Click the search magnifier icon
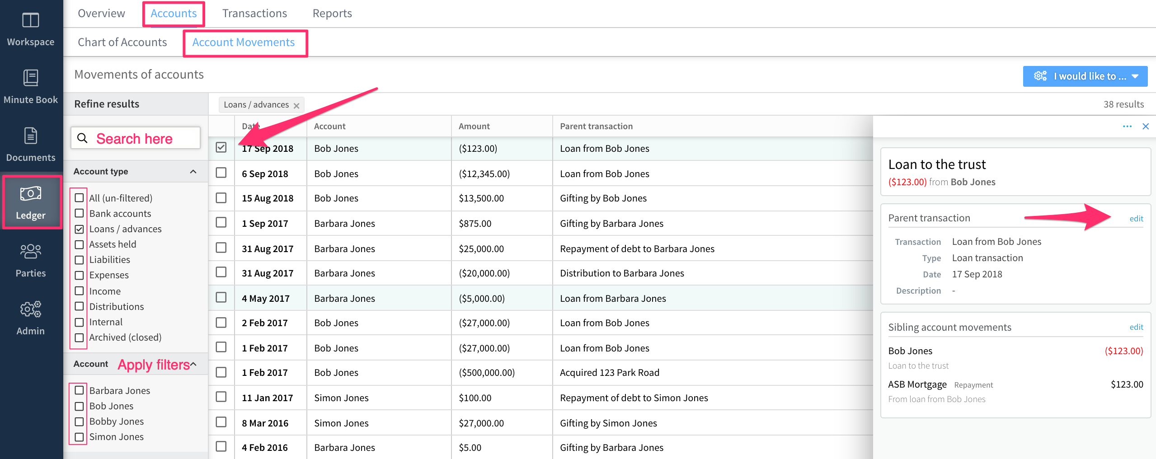 pyautogui.click(x=83, y=138)
